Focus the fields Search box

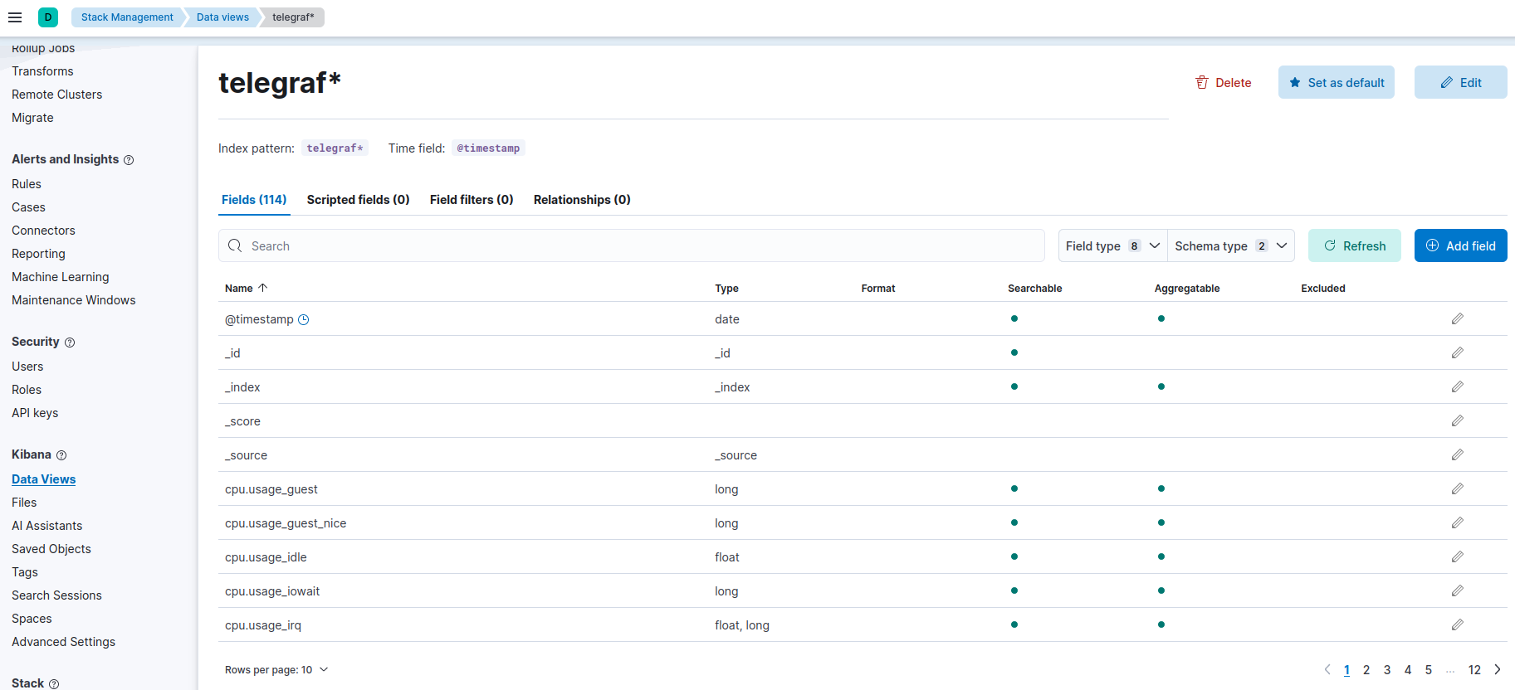[631, 245]
